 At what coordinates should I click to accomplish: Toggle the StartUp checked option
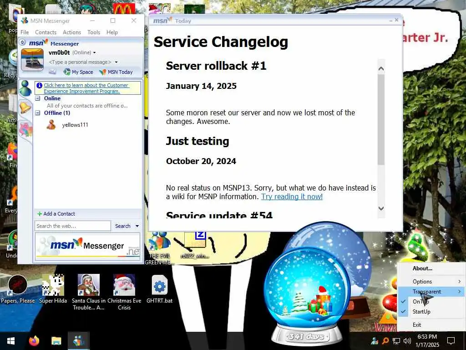coord(431,312)
